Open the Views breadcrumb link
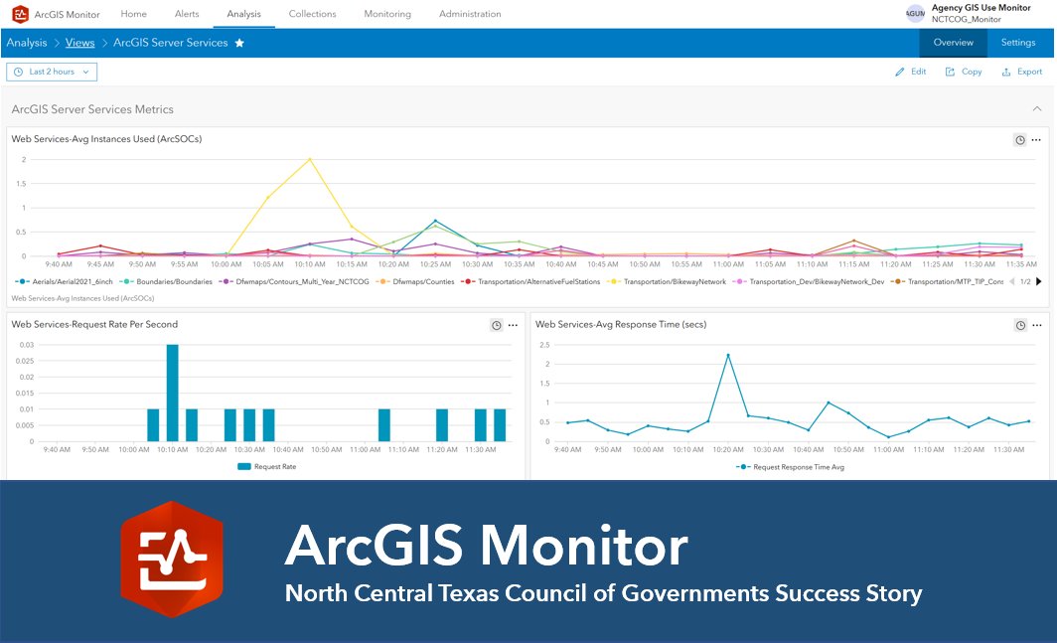This screenshot has height=643, width=1057. [79, 43]
